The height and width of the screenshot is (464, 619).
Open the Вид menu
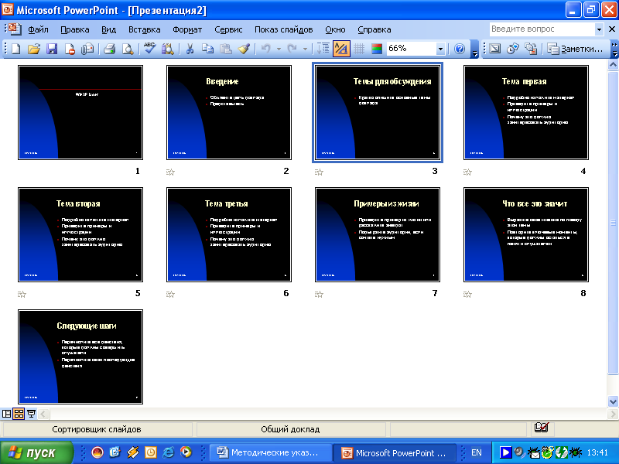coord(108,29)
